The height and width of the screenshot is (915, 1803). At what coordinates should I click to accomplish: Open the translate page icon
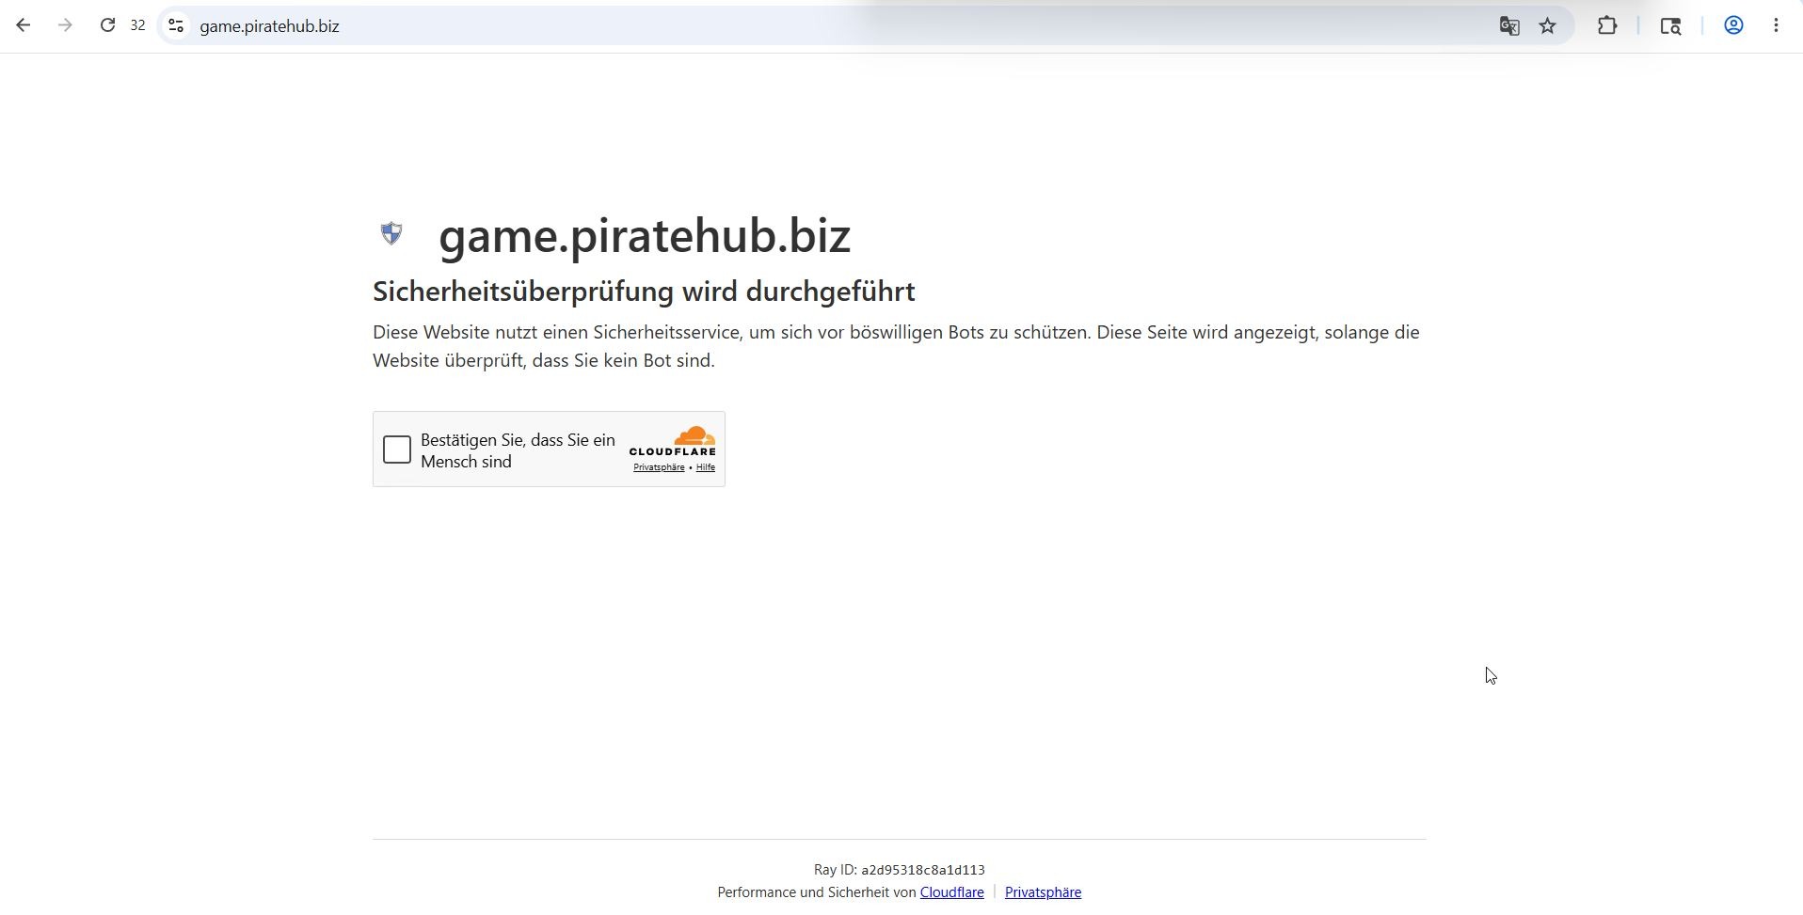coord(1509,26)
